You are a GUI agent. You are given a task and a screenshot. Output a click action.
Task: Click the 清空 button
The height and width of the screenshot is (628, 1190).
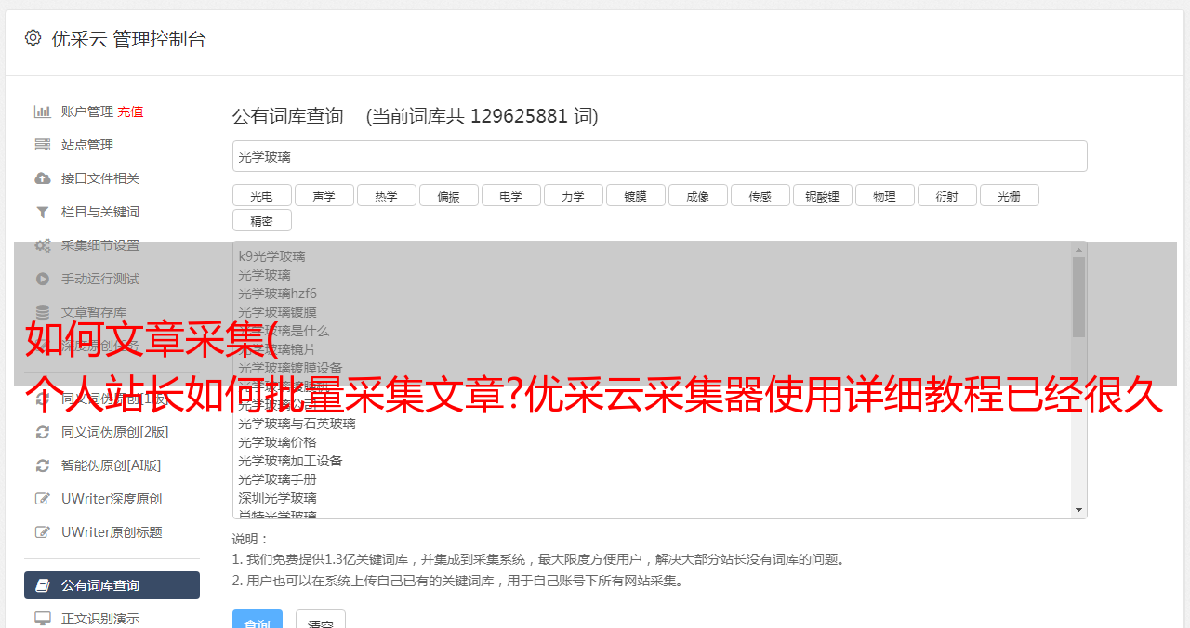[x=321, y=620]
